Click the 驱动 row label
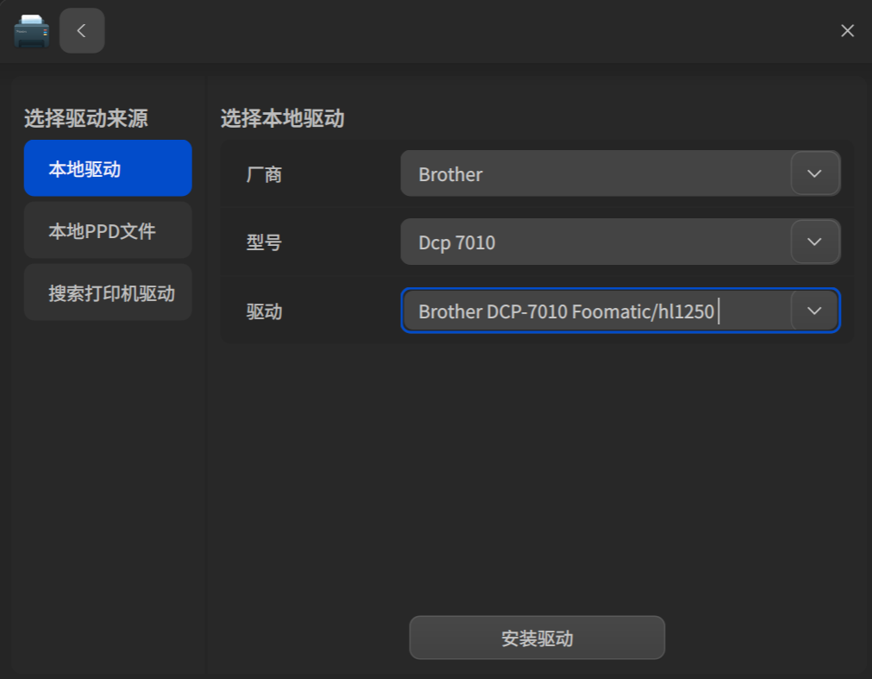The height and width of the screenshot is (679, 872). [264, 312]
